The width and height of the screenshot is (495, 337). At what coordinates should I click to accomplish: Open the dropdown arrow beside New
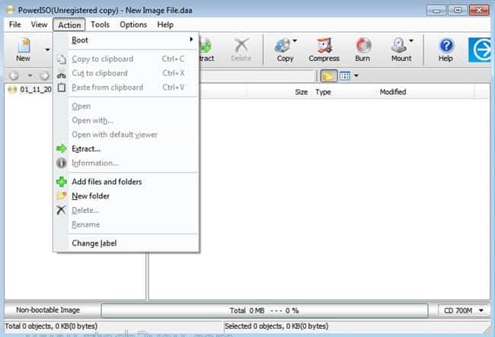[47, 49]
